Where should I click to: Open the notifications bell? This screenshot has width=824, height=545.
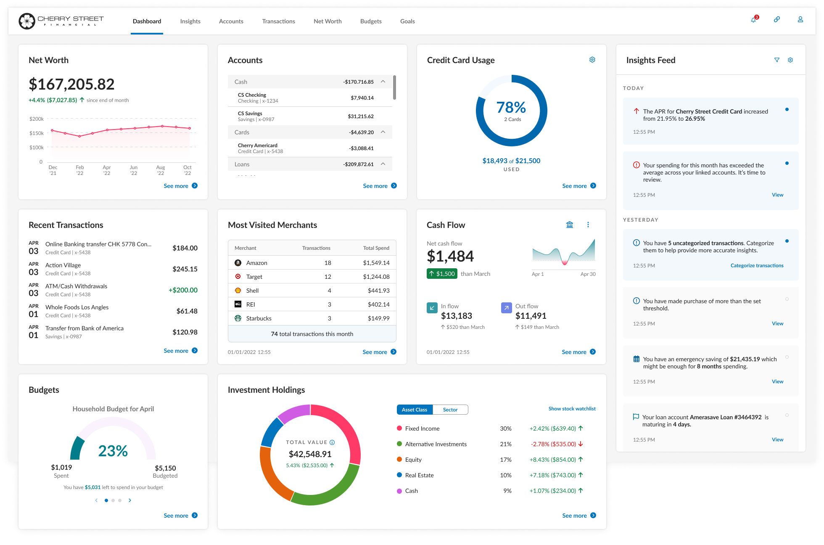[753, 20]
